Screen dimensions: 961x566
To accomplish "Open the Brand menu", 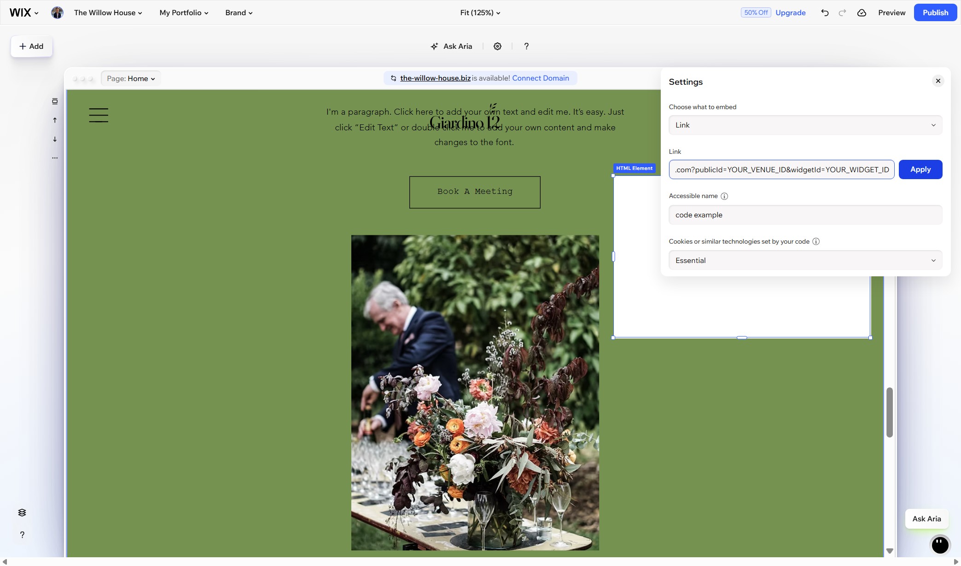I will pyautogui.click(x=239, y=13).
